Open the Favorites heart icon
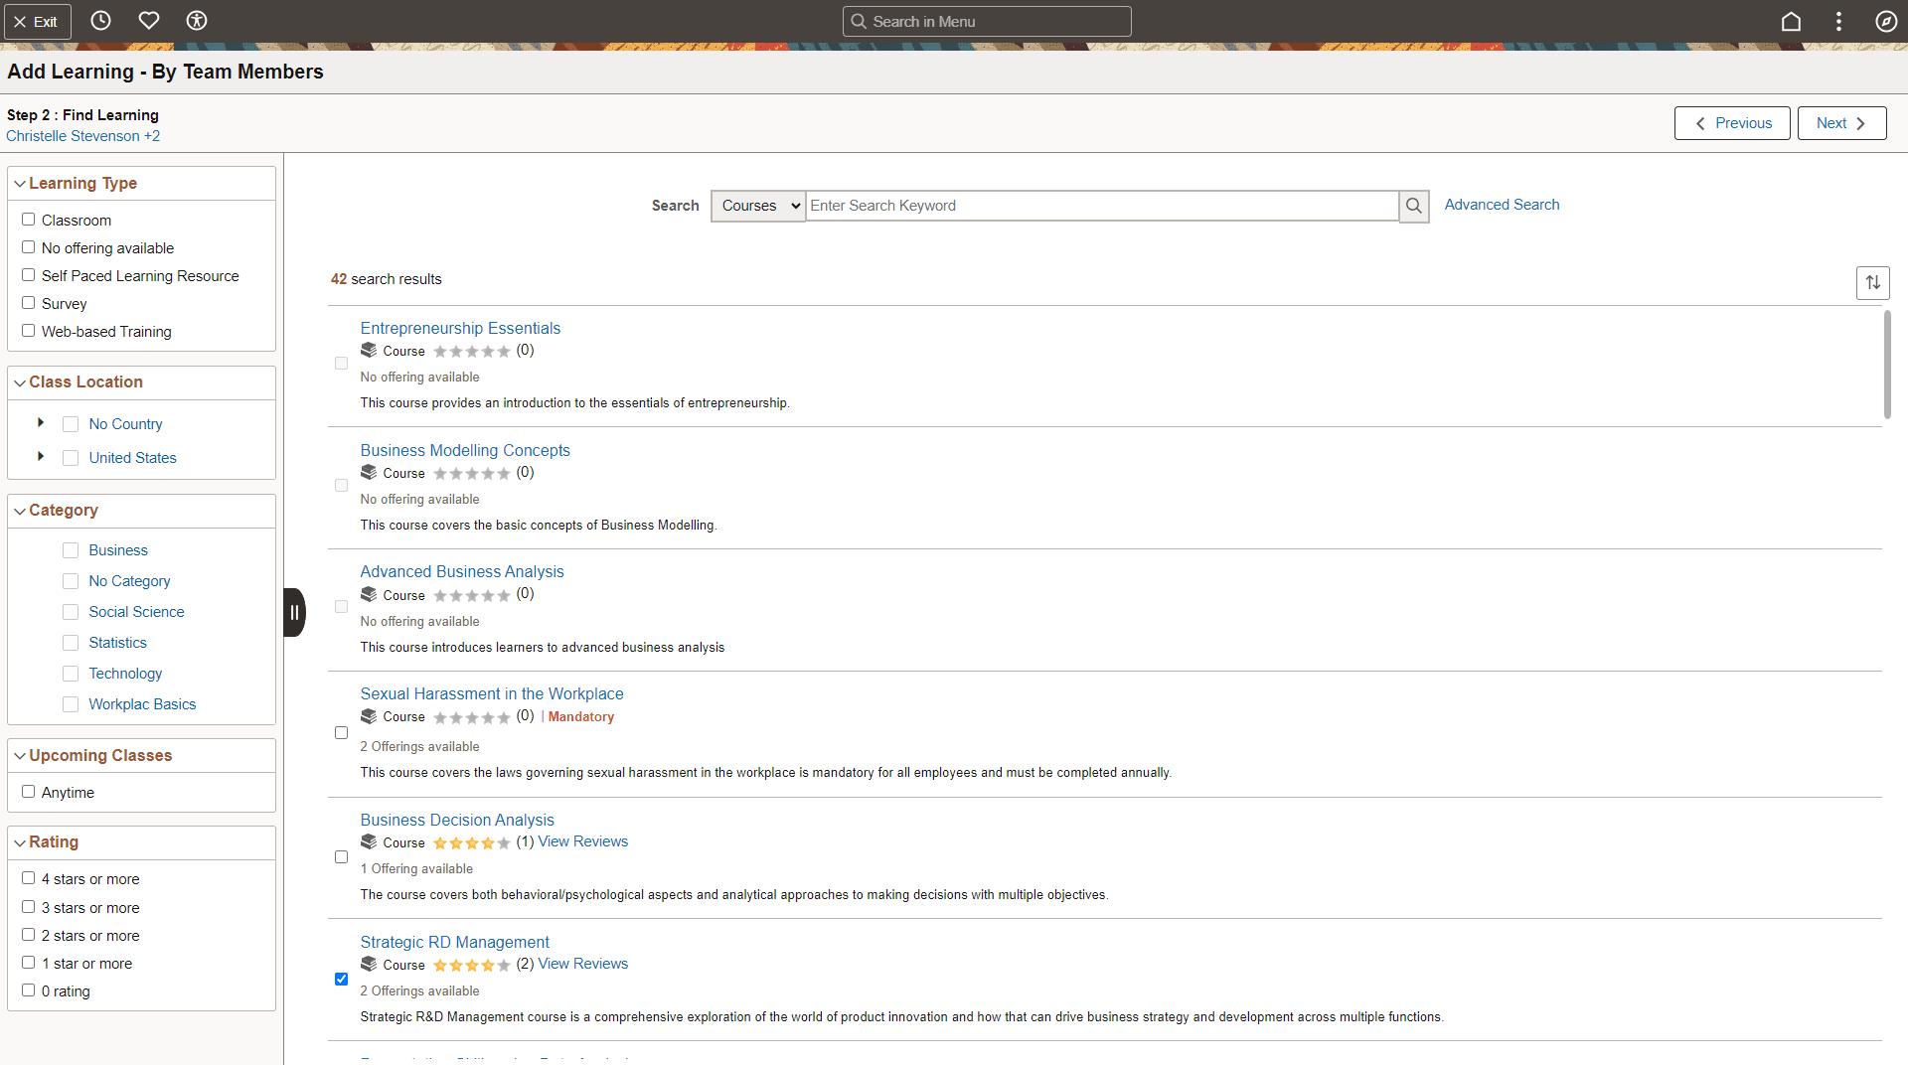Screen dimensions: 1908x1065 pyautogui.click(x=148, y=20)
